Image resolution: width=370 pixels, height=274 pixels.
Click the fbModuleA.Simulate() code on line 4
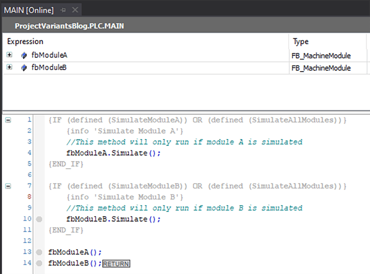point(113,153)
